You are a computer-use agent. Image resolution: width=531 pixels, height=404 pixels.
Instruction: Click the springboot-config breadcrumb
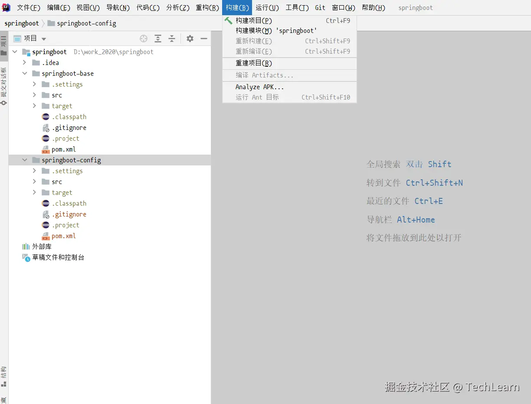[86, 23]
